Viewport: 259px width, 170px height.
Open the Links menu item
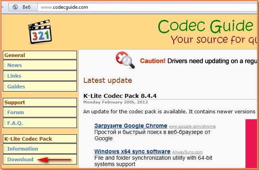pyautogui.click(x=40, y=76)
